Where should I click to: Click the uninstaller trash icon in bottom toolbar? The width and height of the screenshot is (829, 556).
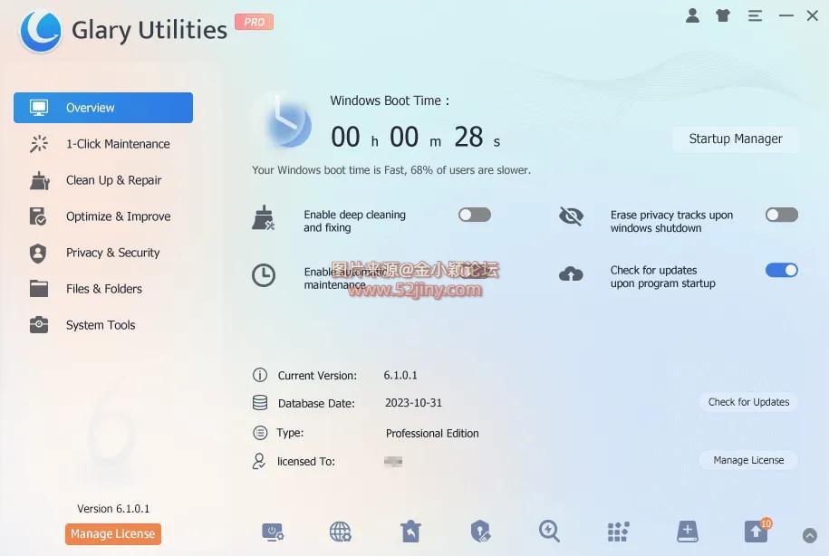(410, 532)
